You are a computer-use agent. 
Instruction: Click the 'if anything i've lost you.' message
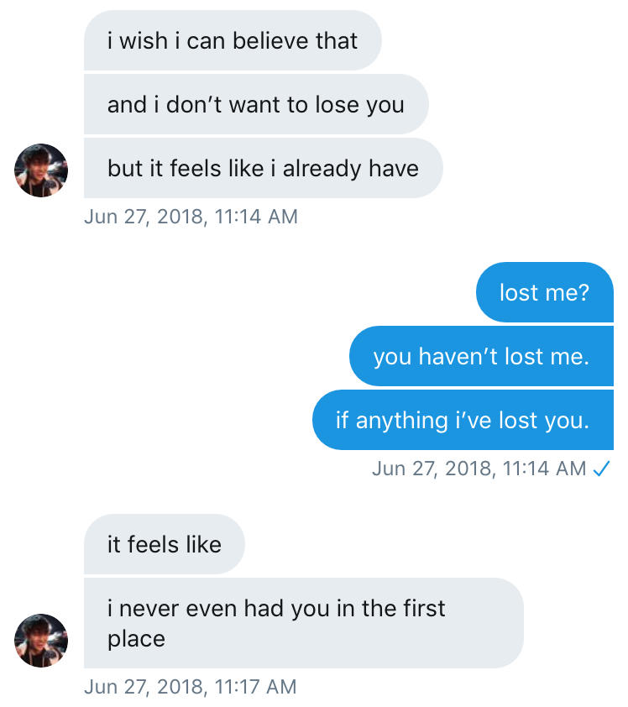pyautogui.click(x=463, y=420)
